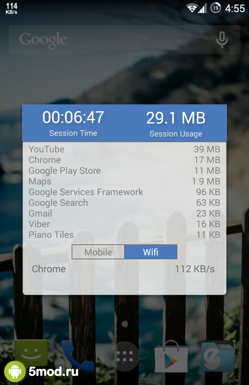Image resolution: width=249 pixels, height=385 pixels.
Task: Open the Phone dialer icon
Action: point(78,356)
